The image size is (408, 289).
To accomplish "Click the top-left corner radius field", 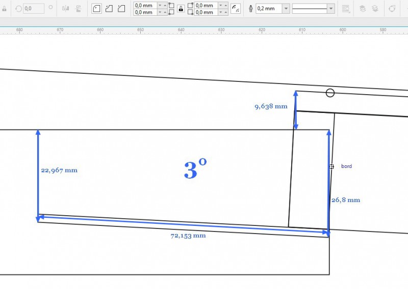I will [x=145, y=5].
